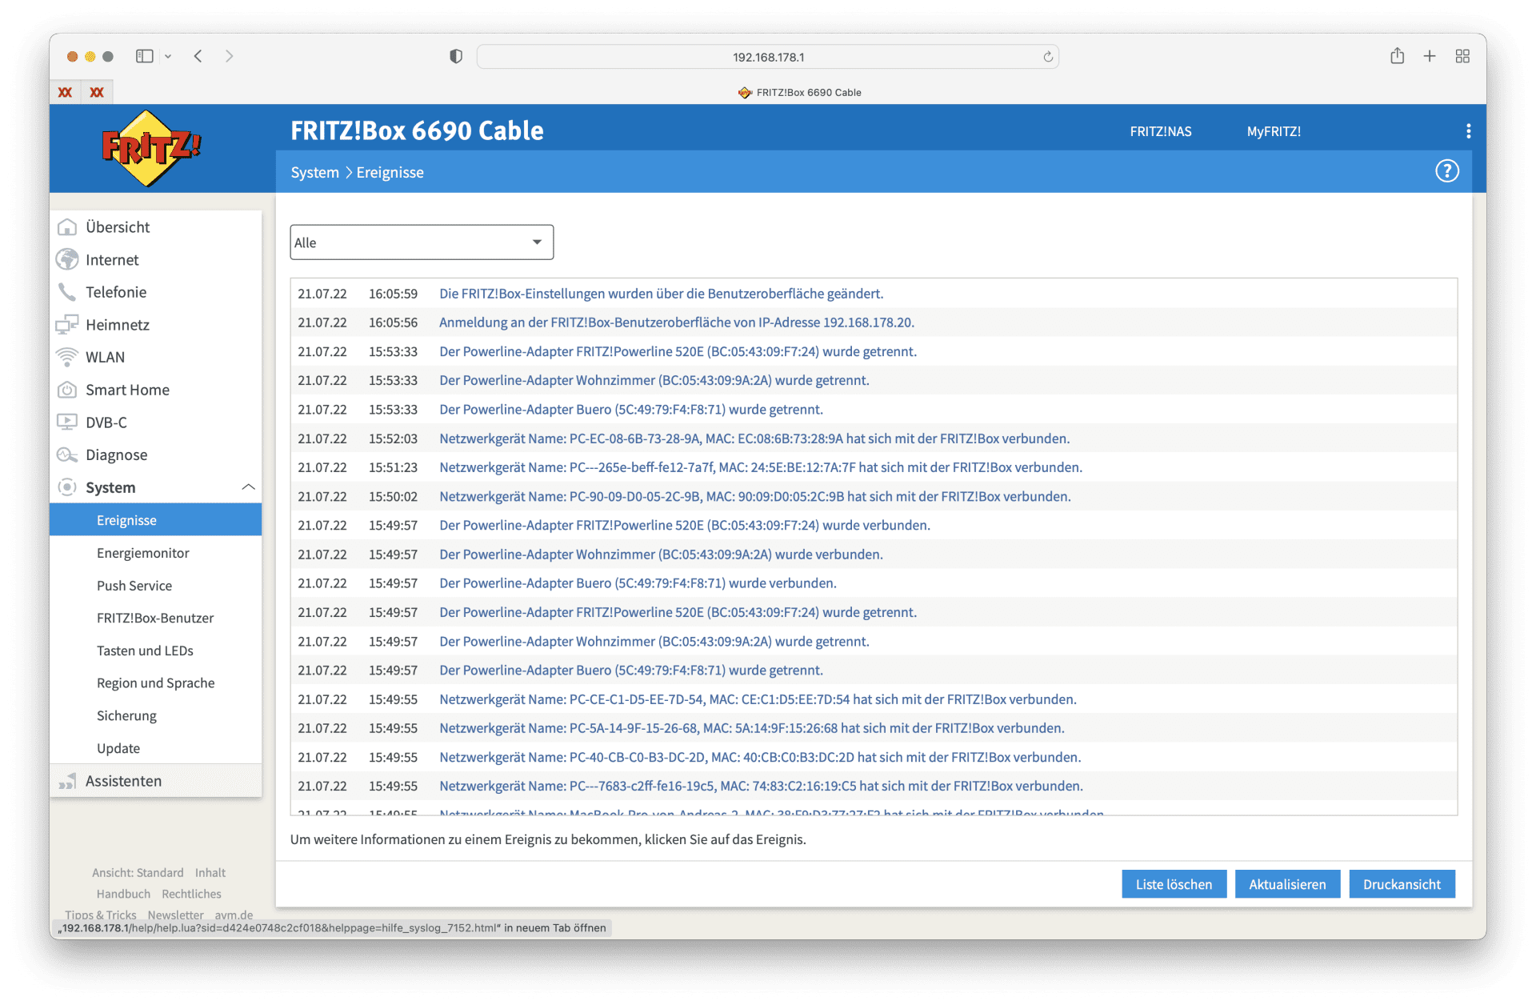1536x1005 pixels.
Task: Open the help question mark icon
Action: pyautogui.click(x=1446, y=171)
